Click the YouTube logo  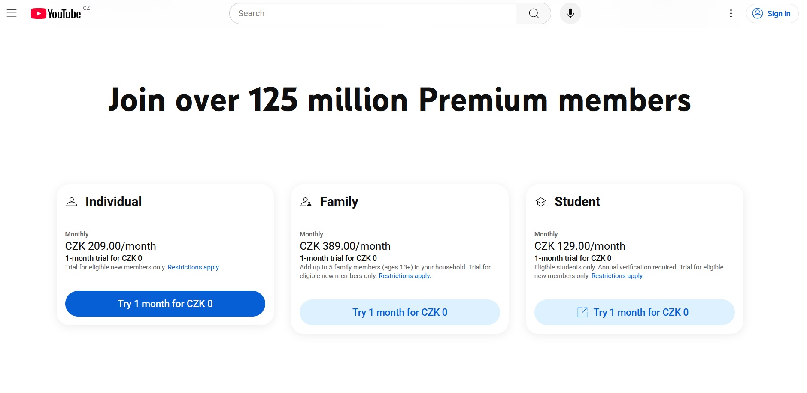56,14
